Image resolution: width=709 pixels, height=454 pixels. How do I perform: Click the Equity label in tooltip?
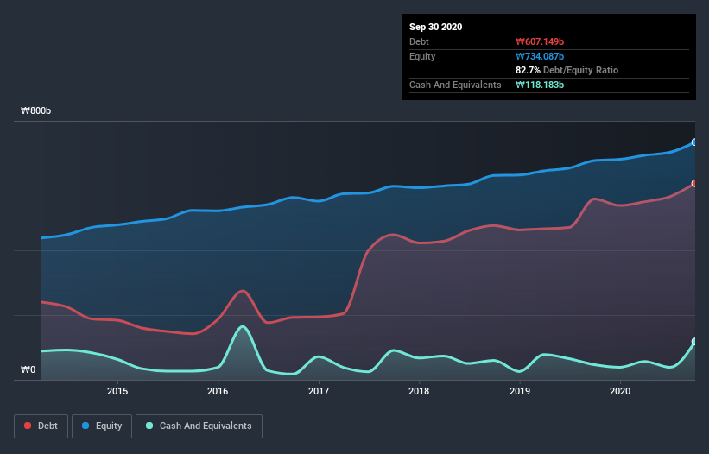422,56
